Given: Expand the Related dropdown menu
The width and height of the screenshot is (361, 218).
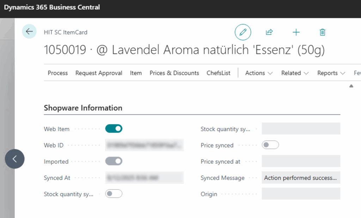Looking at the screenshot, I should pos(295,73).
